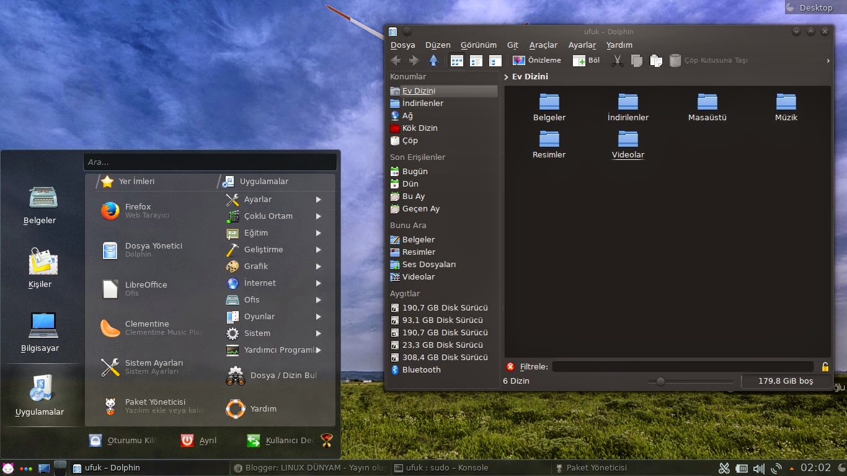
Task: Open the volume control in the tray
Action: point(760,468)
